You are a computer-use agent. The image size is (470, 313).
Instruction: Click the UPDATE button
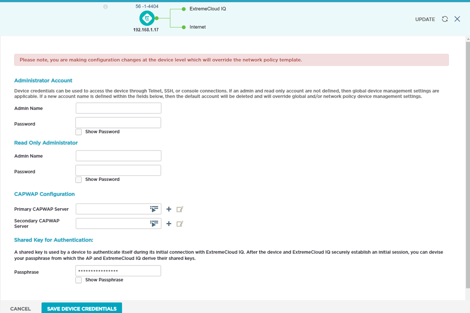(425, 19)
